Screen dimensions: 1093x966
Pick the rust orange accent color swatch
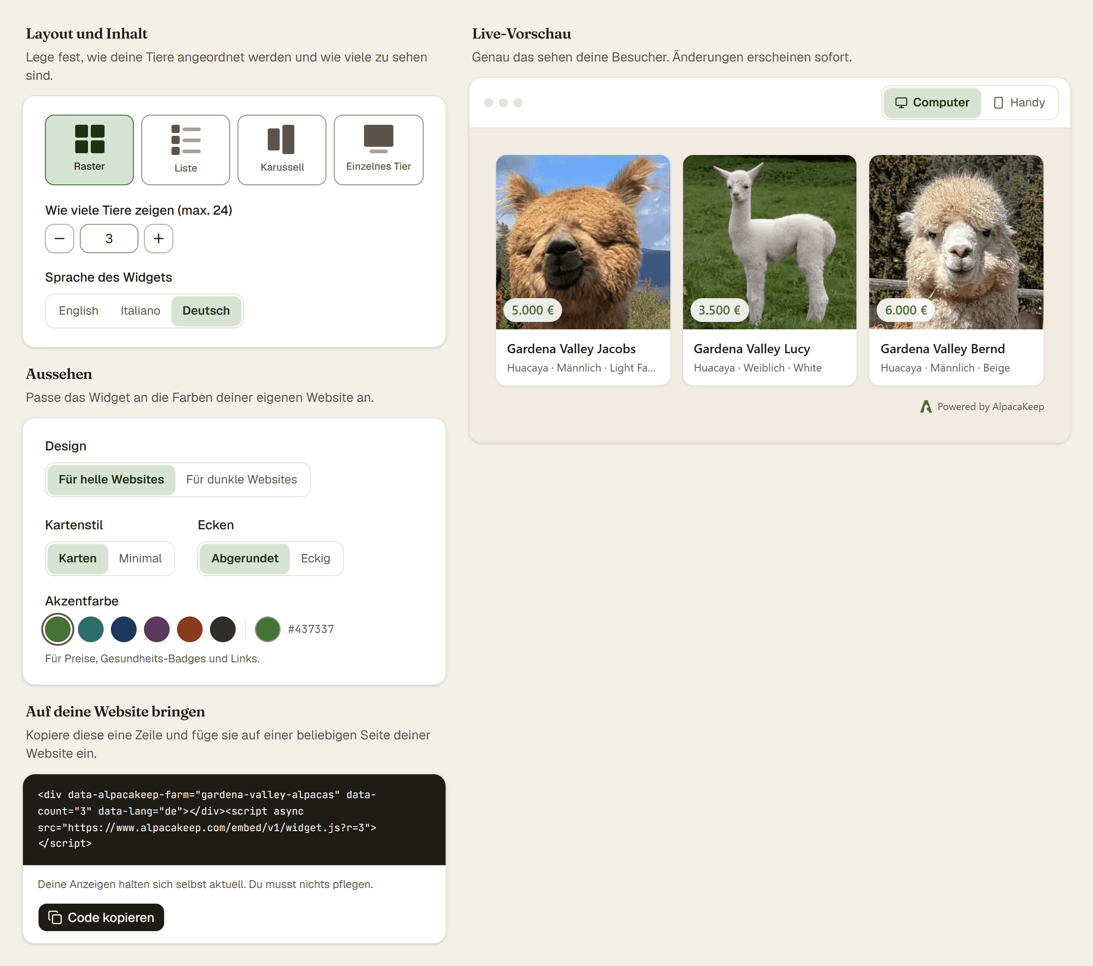click(190, 629)
